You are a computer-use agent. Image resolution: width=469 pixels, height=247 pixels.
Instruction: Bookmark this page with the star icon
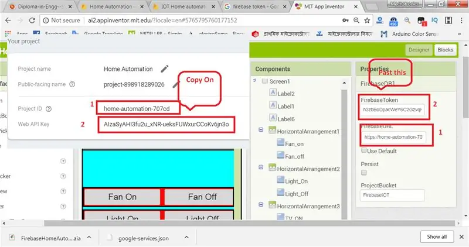tap(367, 20)
